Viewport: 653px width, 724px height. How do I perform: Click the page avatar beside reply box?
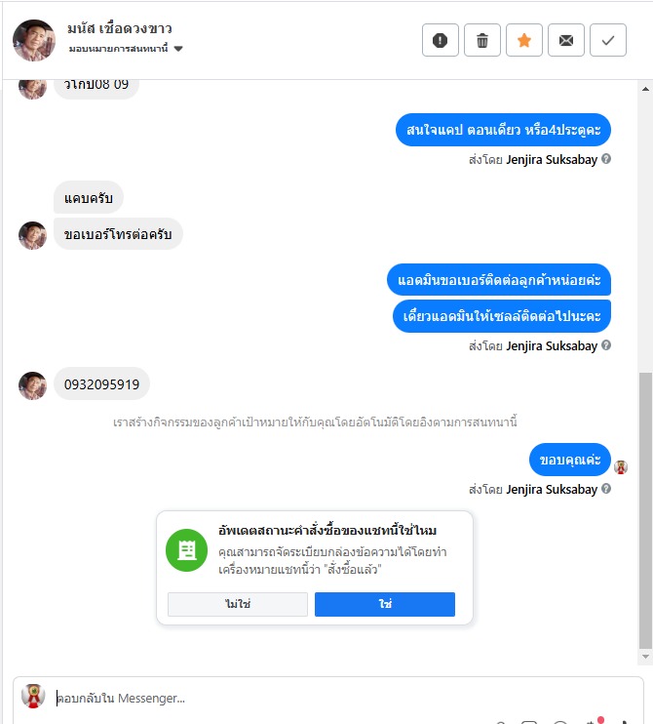point(33,697)
